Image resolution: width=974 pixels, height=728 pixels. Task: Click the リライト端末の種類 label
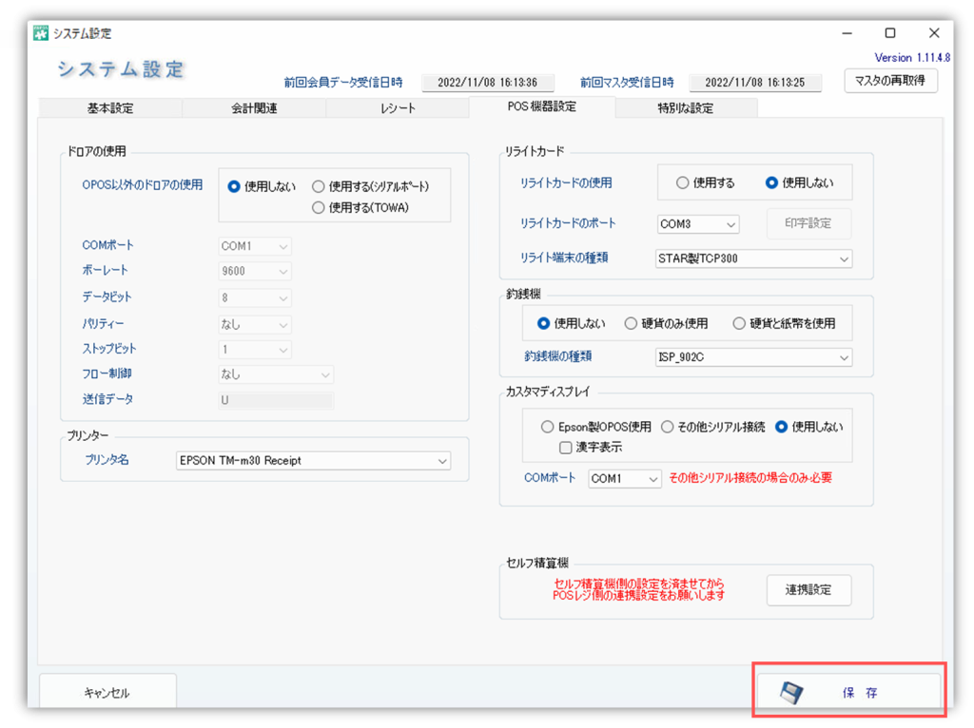point(564,258)
